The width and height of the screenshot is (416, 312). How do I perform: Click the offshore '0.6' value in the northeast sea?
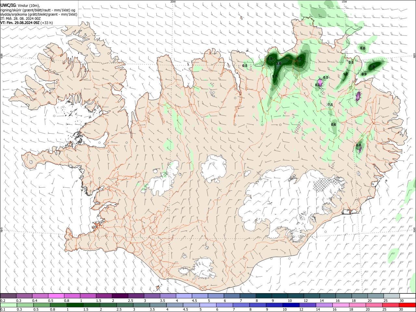pos(363,48)
